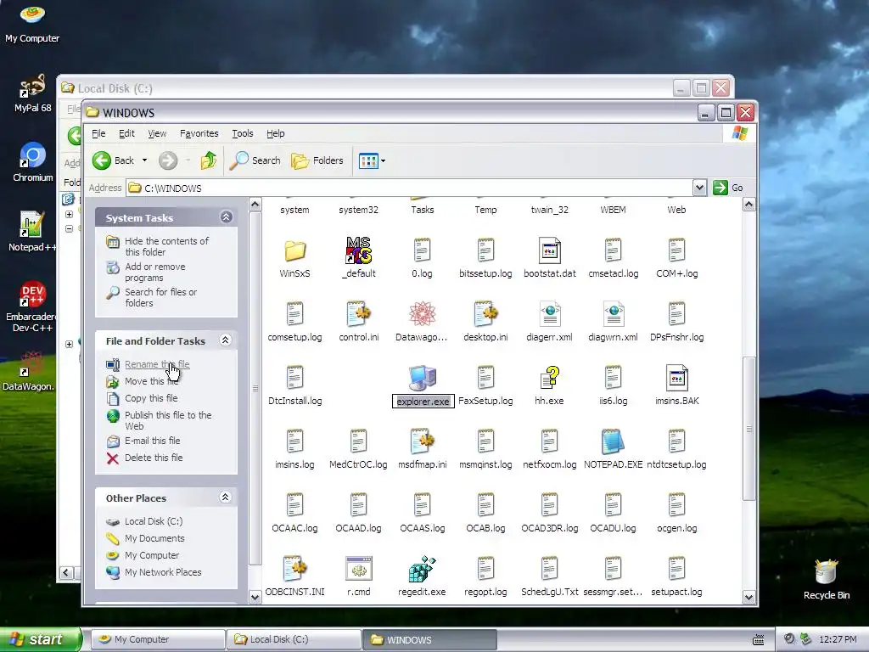Image resolution: width=869 pixels, height=652 pixels.
Task: Collapse the System Tasks panel
Action: coord(226,217)
